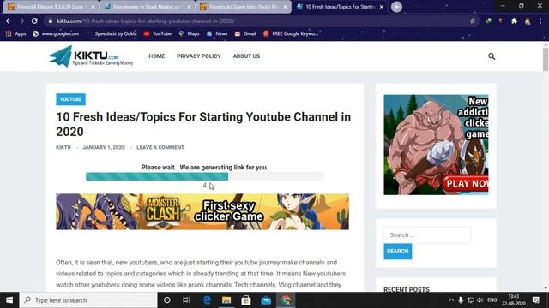The height and width of the screenshot is (308, 549).
Task: Click the ENG language indicator
Action: click(492, 300)
